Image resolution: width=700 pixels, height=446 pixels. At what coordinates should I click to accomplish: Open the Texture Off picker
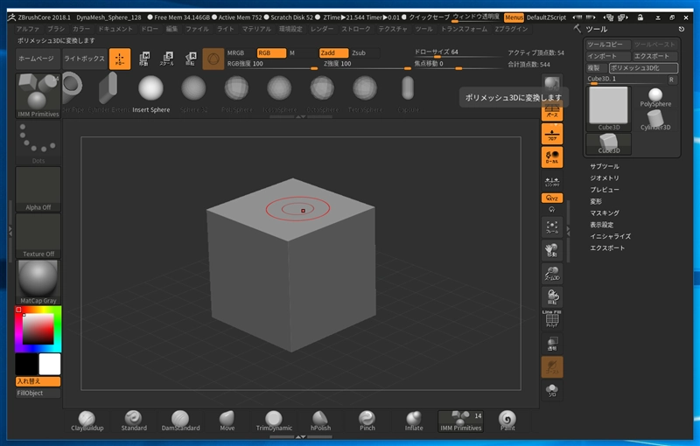coord(38,235)
